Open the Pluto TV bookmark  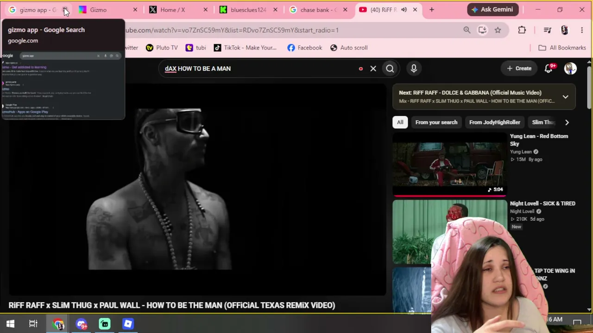click(x=162, y=48)
